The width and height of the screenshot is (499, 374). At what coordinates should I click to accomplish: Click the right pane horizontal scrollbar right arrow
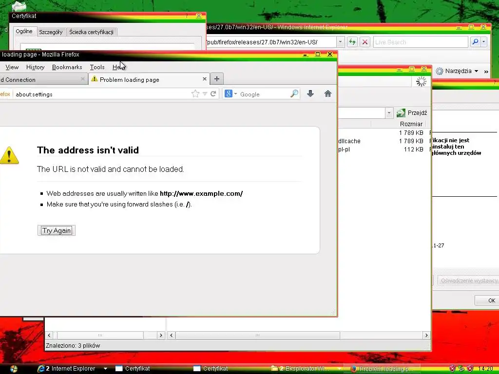[x=426, y=335]
